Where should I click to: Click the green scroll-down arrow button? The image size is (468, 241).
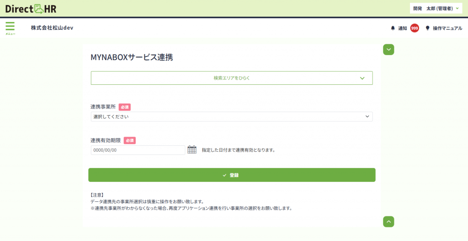(x=388, y=49)
